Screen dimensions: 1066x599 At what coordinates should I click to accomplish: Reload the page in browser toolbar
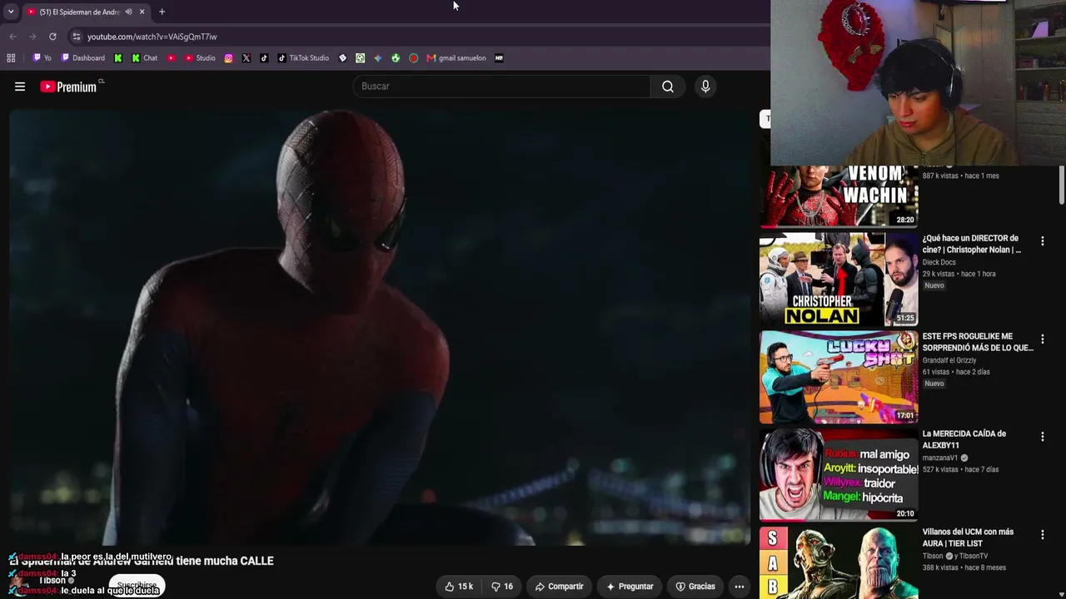point(52,37)
